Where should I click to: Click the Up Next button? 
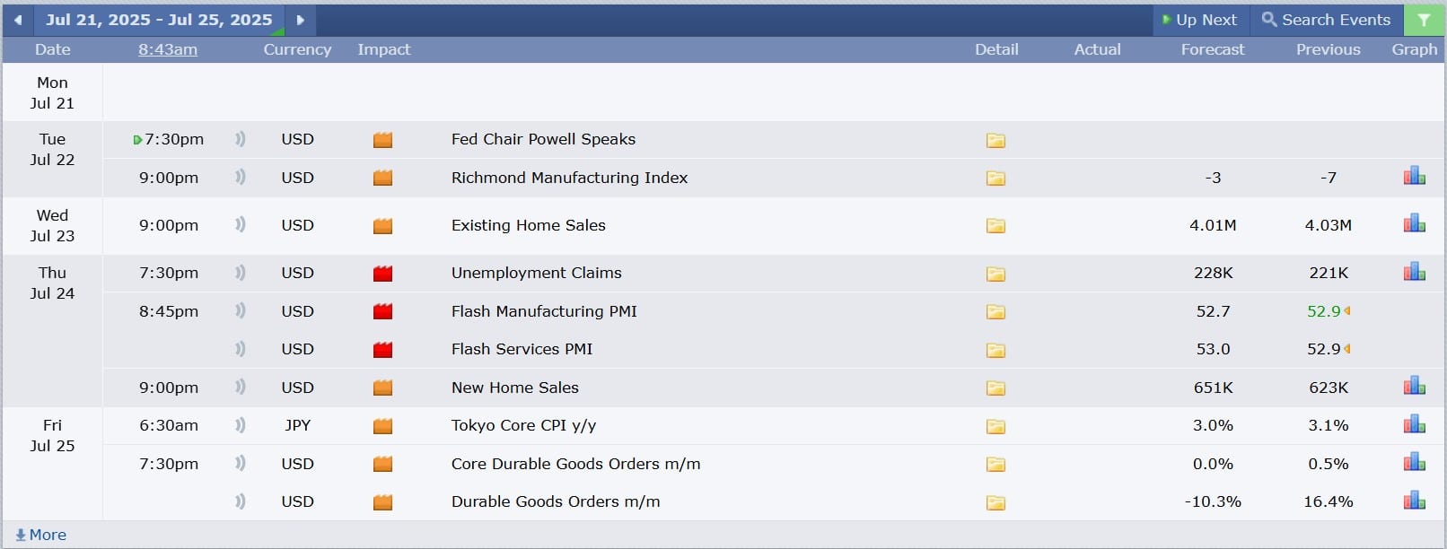click(1200, 20)
